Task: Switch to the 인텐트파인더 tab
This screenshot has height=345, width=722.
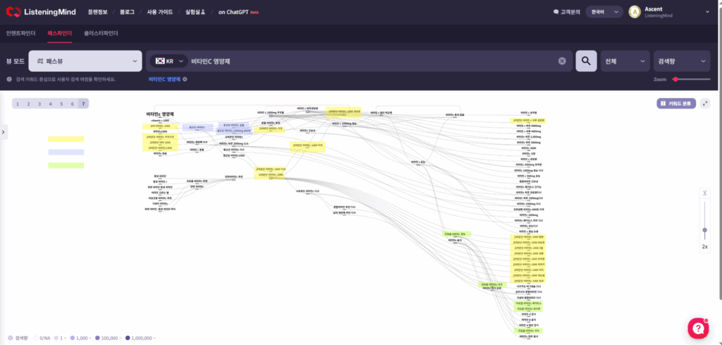Action: 23,33
